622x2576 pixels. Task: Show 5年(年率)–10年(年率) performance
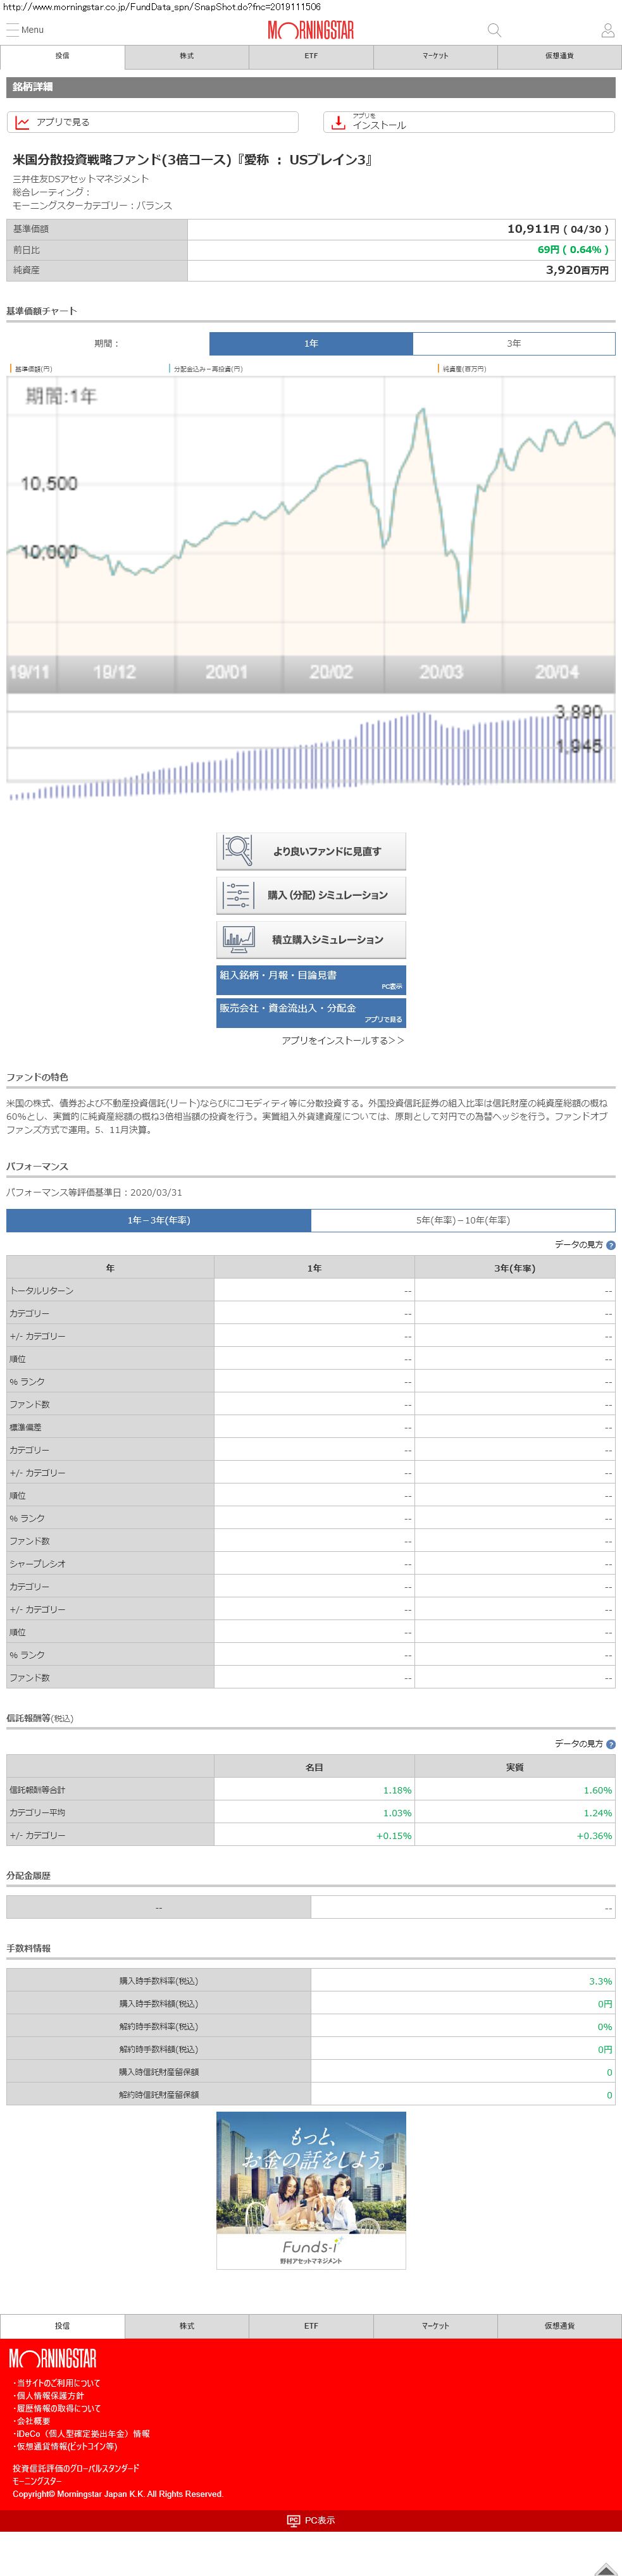(462, 1220)
